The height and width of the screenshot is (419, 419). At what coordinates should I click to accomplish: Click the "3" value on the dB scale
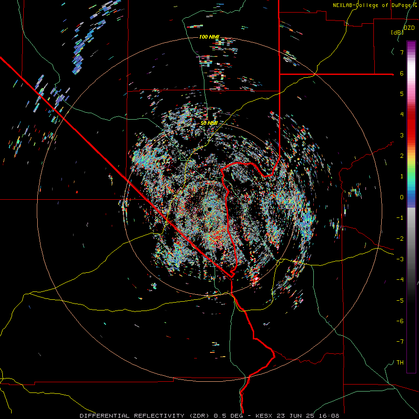click(402, 135)
